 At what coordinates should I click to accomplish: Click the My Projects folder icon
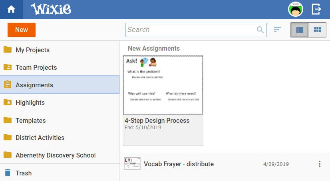8,49
